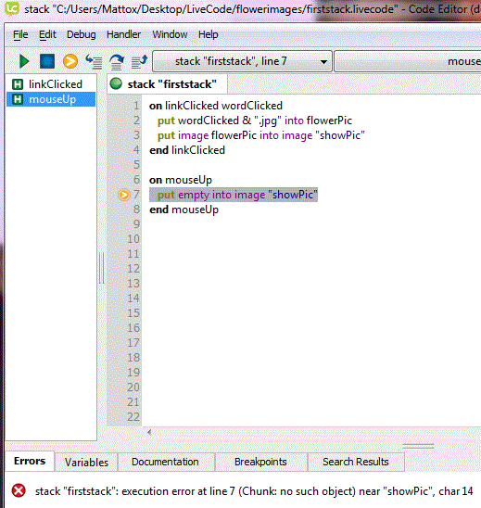Open the Window menu
The height and width of the screenshot is (508, 481).
[170, 34]
